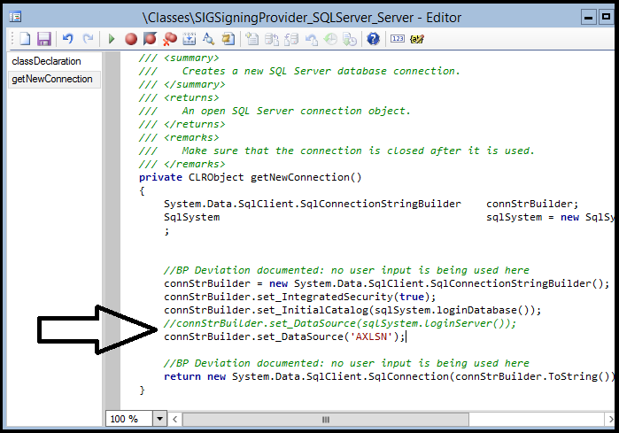Click the 100 % zoom combo box
This screenshot has width=619, height=433.
click(x=128, y=418)
